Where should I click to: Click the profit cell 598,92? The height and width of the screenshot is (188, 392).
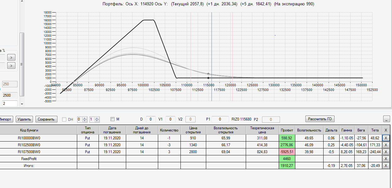click(287, 138)
